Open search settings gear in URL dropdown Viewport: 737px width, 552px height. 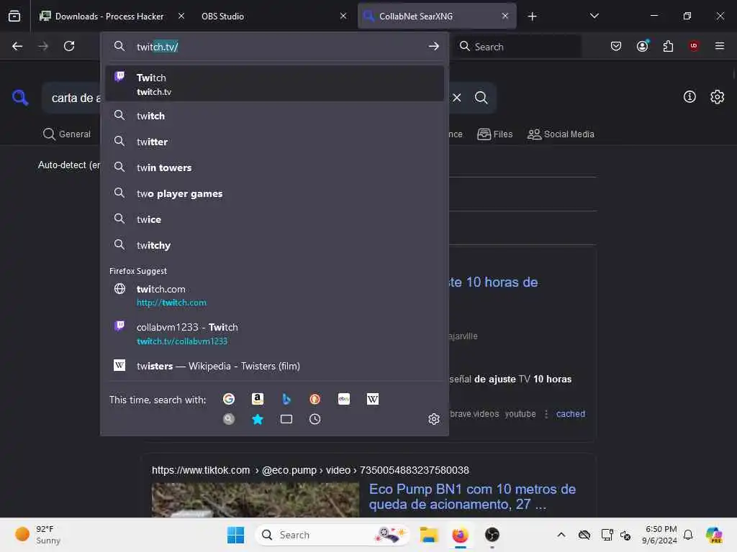(x=434, y=419)
